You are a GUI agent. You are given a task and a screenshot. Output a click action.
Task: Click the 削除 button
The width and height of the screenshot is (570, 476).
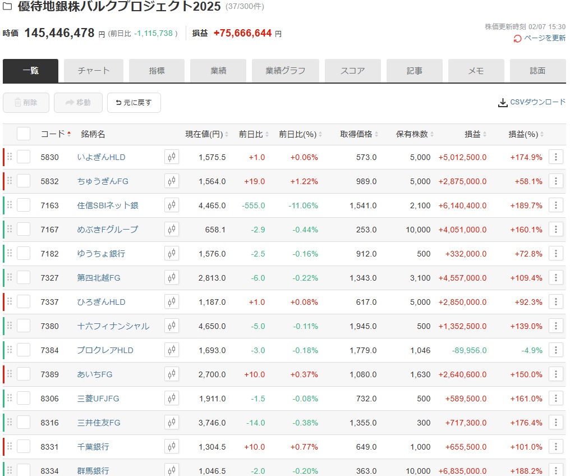pyautogui.click(x=26, y=103)
